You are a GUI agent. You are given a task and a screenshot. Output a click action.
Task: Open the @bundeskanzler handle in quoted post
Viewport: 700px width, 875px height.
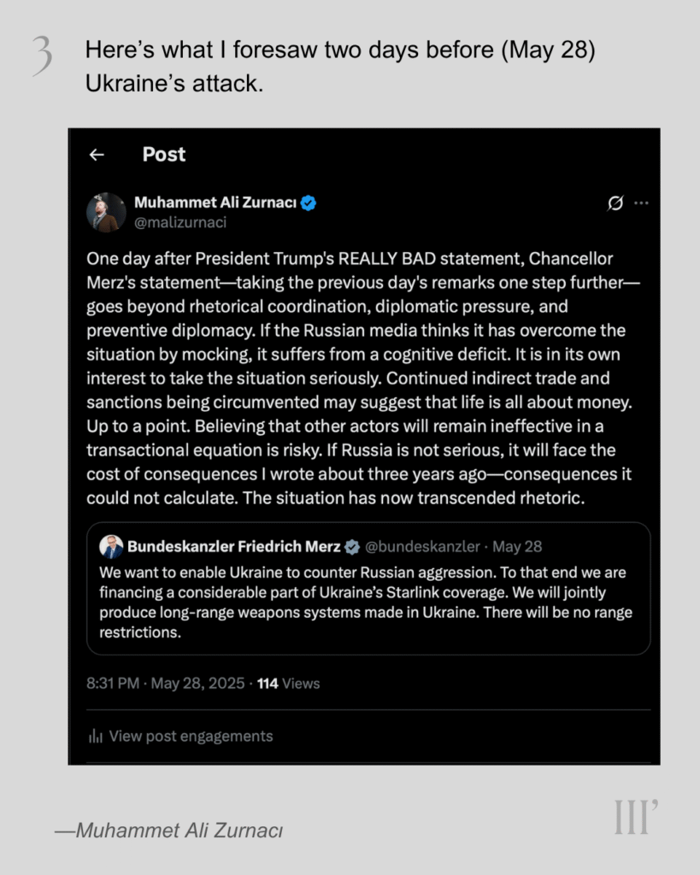click(x=424, y=547)
